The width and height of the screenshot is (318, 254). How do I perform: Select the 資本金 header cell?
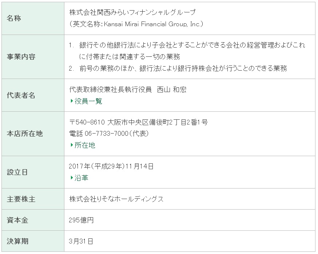tap(33, 220)
